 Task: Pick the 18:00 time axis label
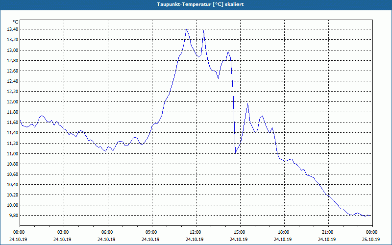coord(283,232)
